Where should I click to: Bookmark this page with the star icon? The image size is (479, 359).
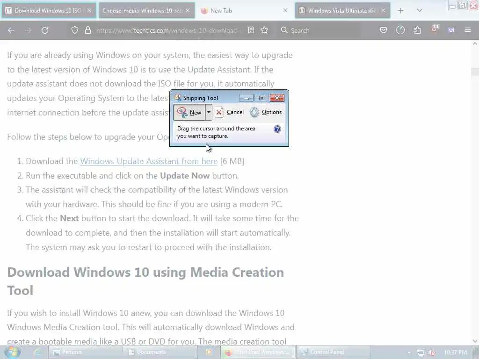click(x=264, y=30)
